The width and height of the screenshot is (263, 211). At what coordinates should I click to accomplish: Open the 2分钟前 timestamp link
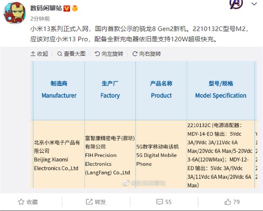tap(40, 18)
